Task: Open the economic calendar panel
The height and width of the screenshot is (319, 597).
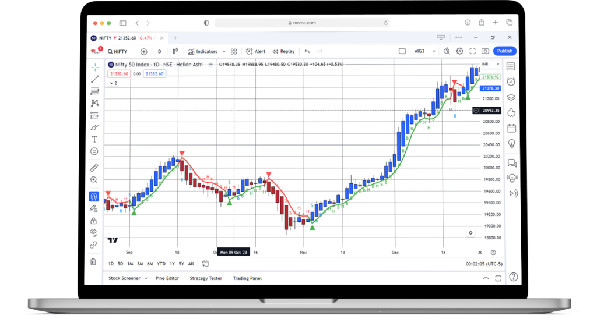Action: click(512, 127)
